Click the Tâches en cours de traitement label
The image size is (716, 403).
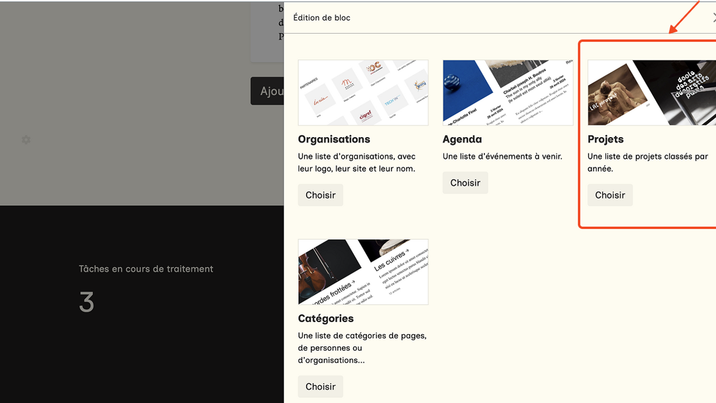point(146,269)
